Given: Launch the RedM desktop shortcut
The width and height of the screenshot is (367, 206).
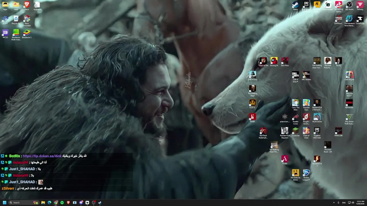Looking at the screenshot, I should pyautogui.click(x=253, y=118).
